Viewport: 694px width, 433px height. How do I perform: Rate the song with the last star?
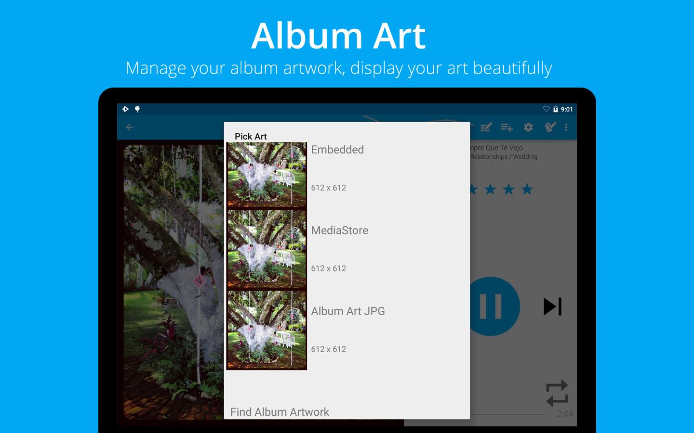[527, 189]
